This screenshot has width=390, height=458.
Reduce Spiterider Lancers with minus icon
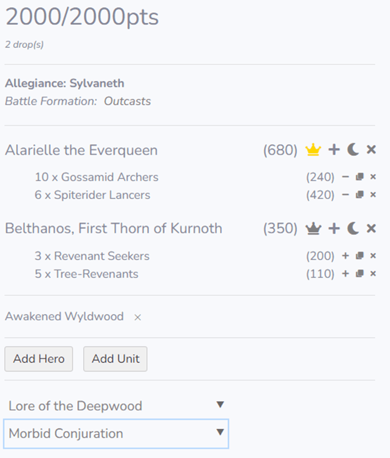tap(346, 195)
